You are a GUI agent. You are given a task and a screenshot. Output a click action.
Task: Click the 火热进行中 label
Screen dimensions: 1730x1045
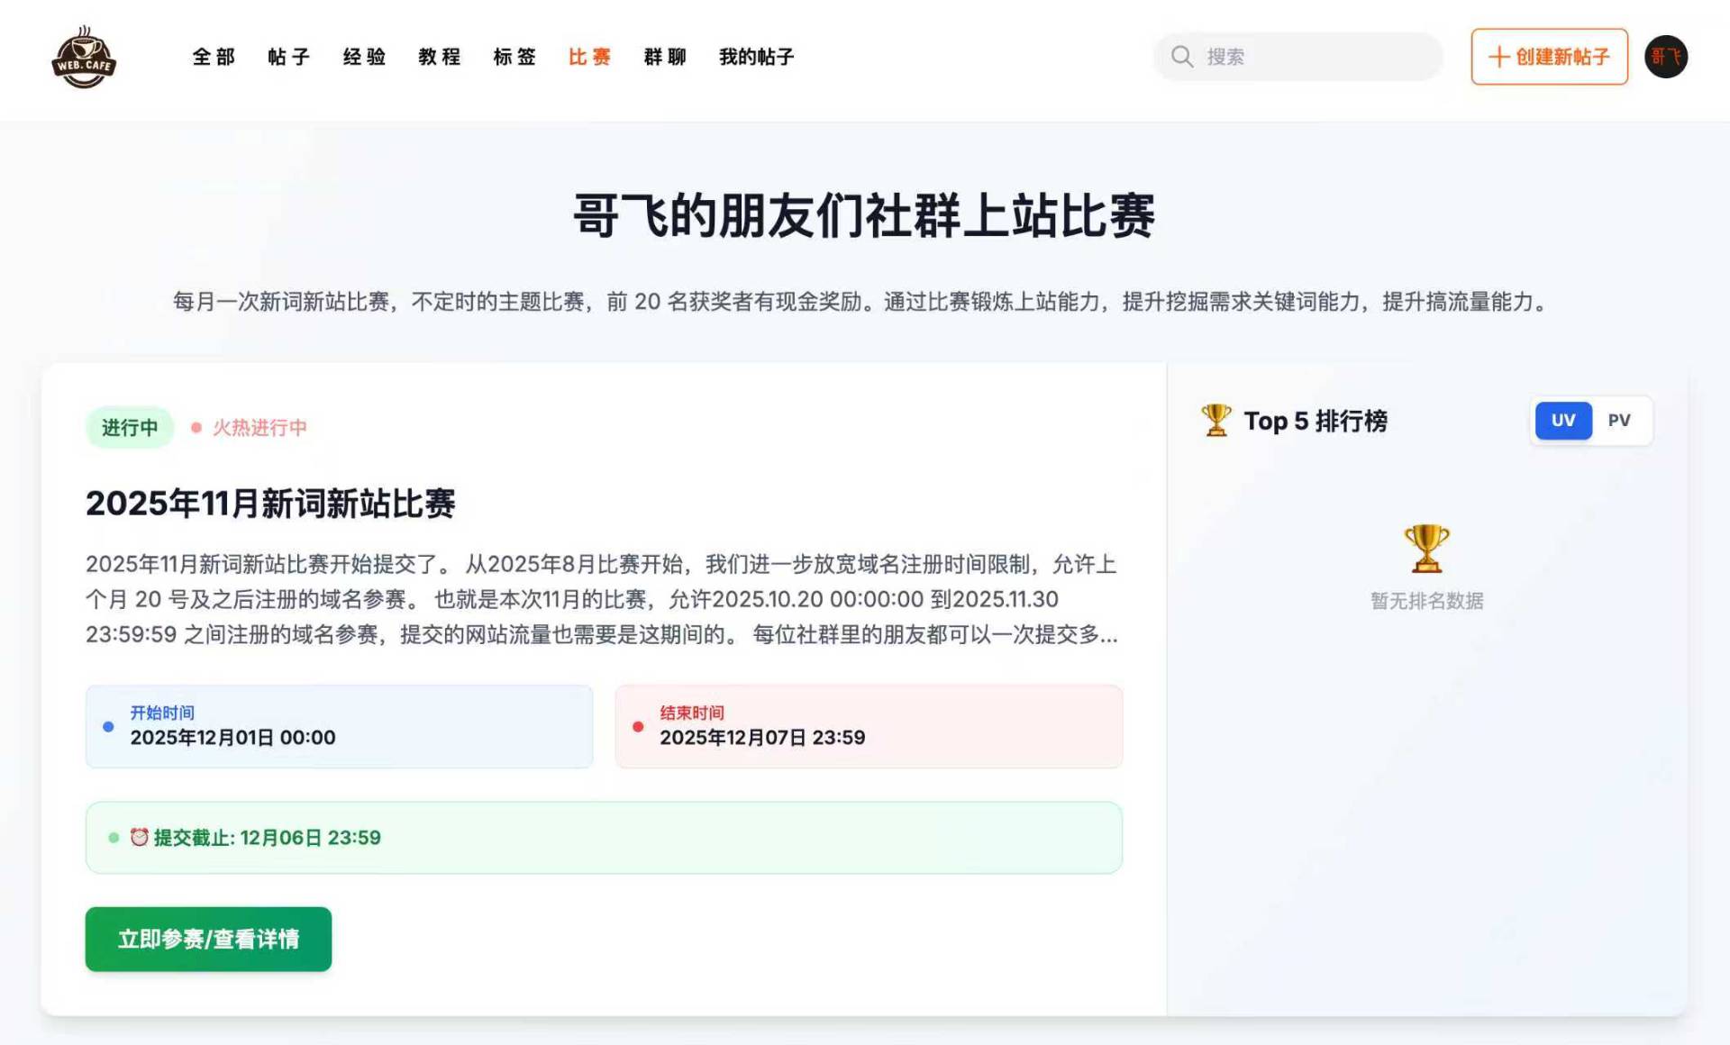(259, 427)
